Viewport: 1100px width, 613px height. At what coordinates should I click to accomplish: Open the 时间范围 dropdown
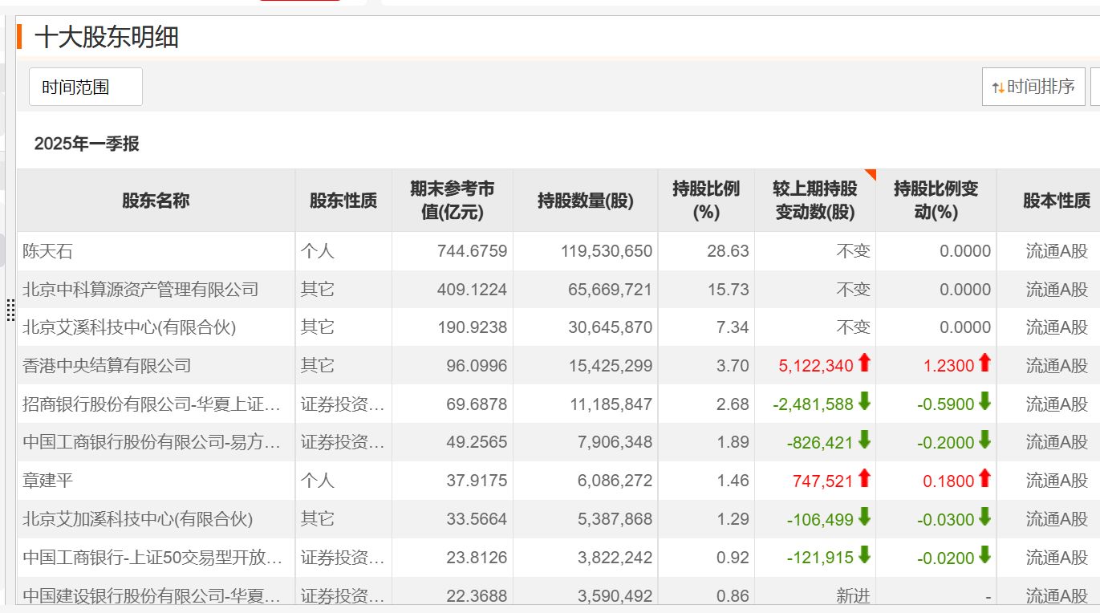pos(86,87)
